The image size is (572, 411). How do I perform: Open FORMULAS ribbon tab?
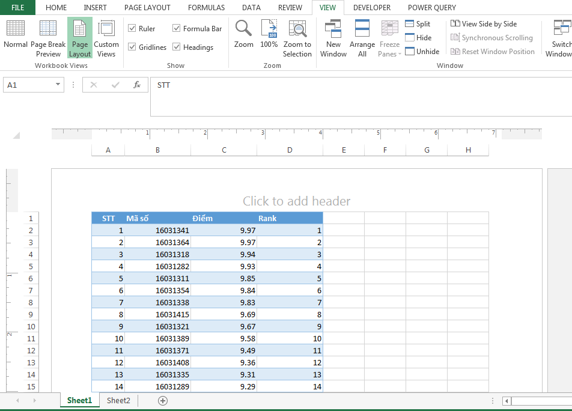click(x=207, y=7)
